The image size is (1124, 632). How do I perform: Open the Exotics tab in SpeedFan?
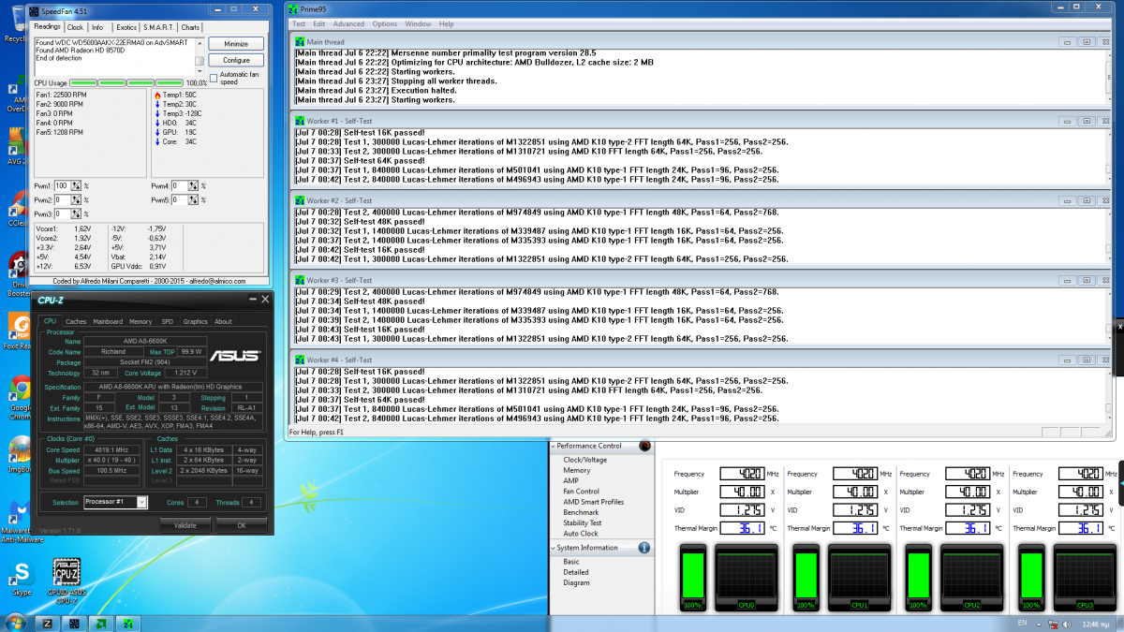(x=126, y=27)
